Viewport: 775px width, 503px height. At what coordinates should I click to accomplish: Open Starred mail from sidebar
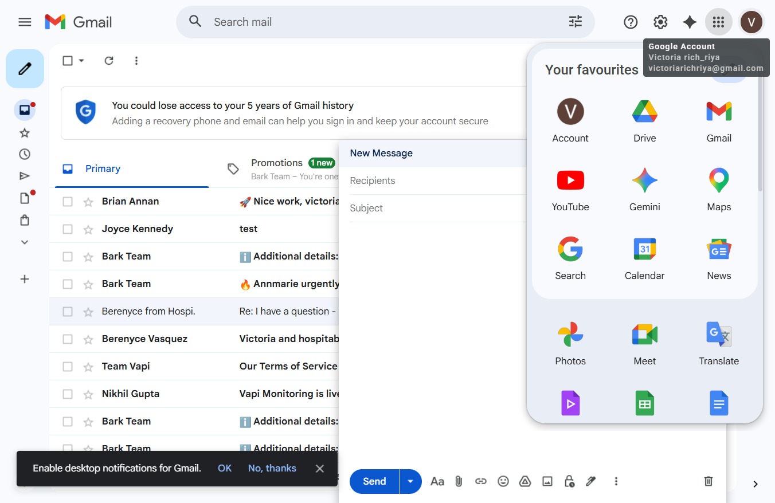click(25, 133)
